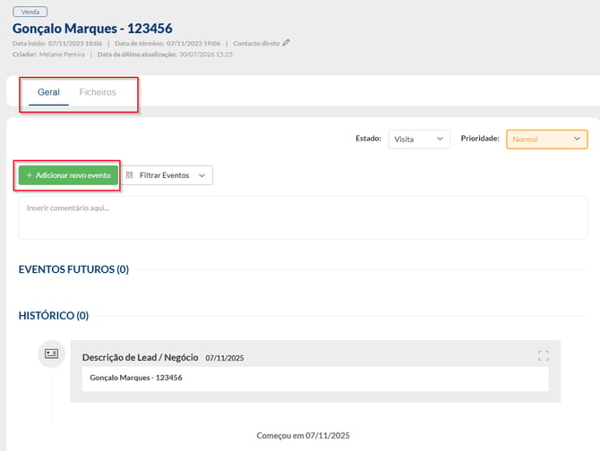Switch to the Ficheiros tab
Image resolution: width=600 pixels, height=451 pixels.
point(98,92)
